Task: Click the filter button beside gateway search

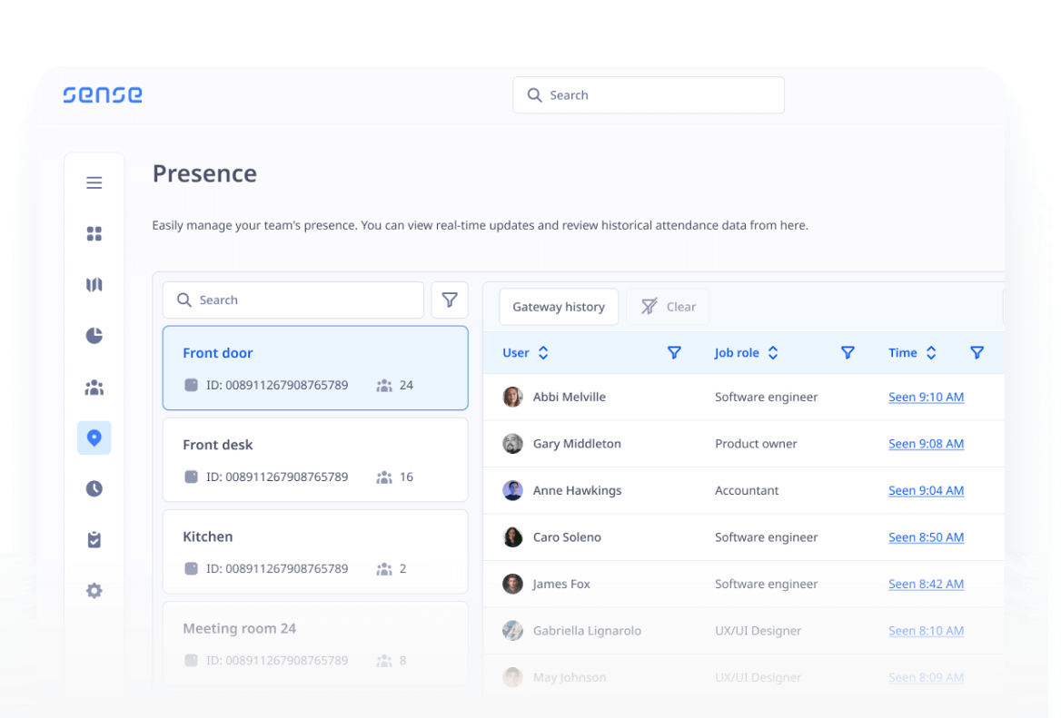Action: coord(450,300)
